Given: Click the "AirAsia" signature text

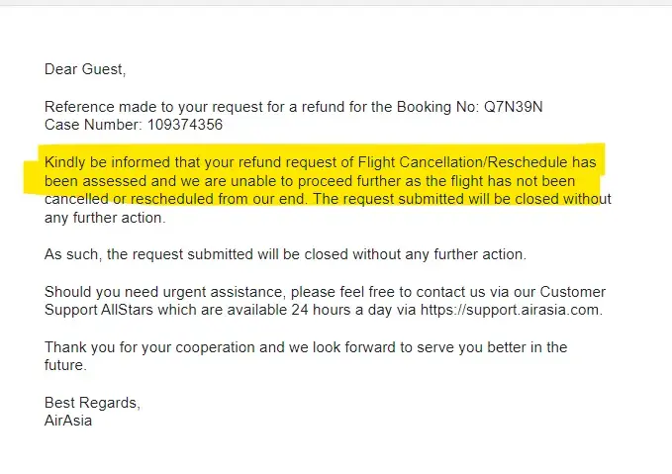Looking at the screenshot, I should coord(68,420).
